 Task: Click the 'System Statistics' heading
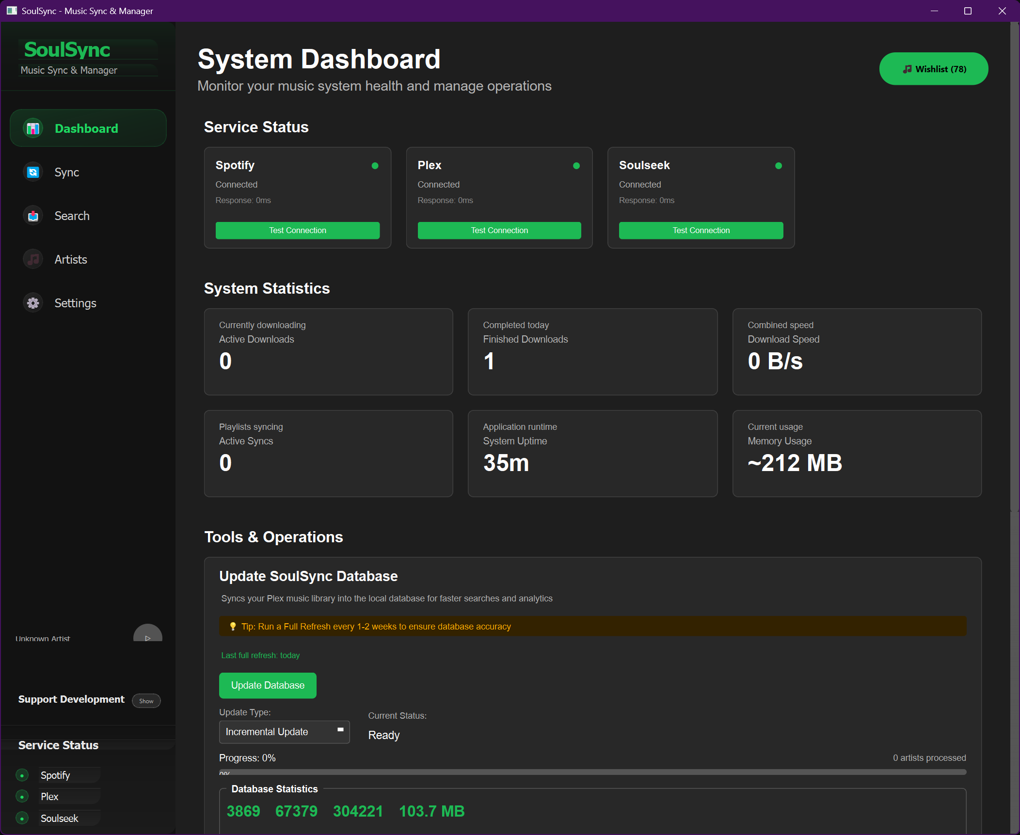click(267, 288)
